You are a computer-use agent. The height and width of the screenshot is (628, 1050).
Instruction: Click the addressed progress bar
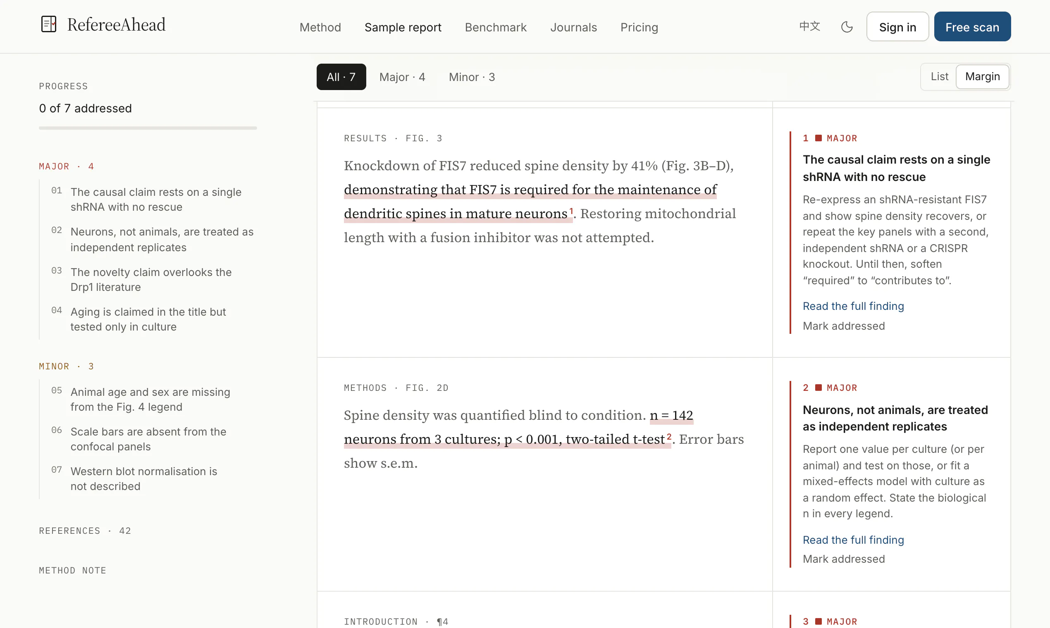pos(148,128)
